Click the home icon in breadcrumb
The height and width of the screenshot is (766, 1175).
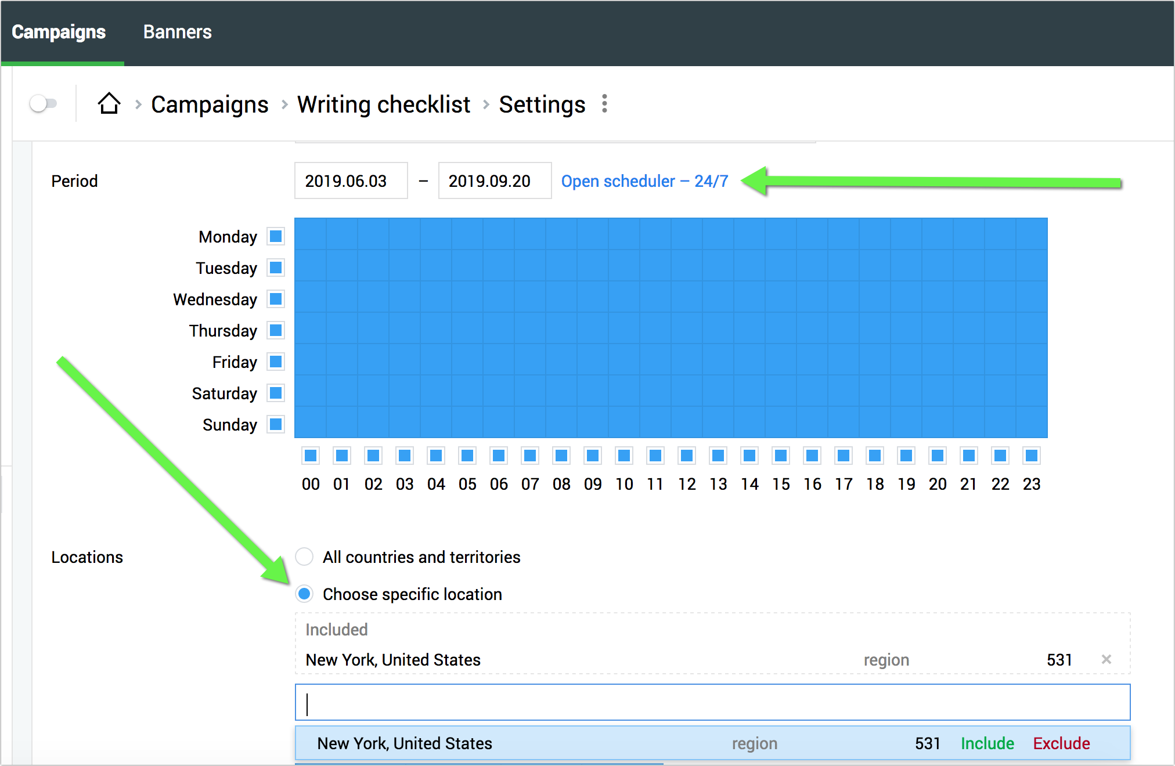[x=109, y=104]
